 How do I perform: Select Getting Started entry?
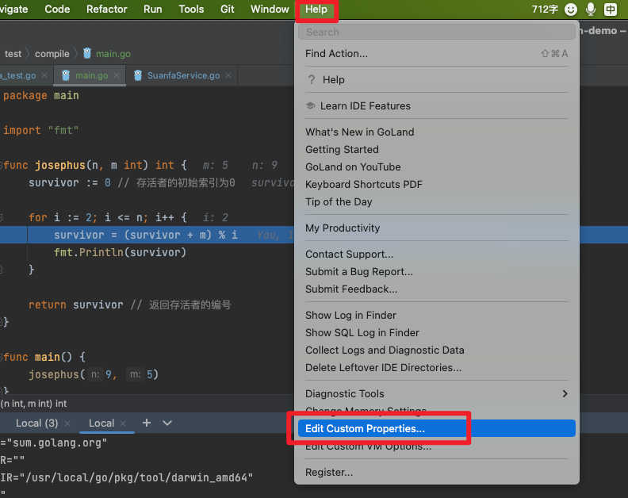(437, 149)
